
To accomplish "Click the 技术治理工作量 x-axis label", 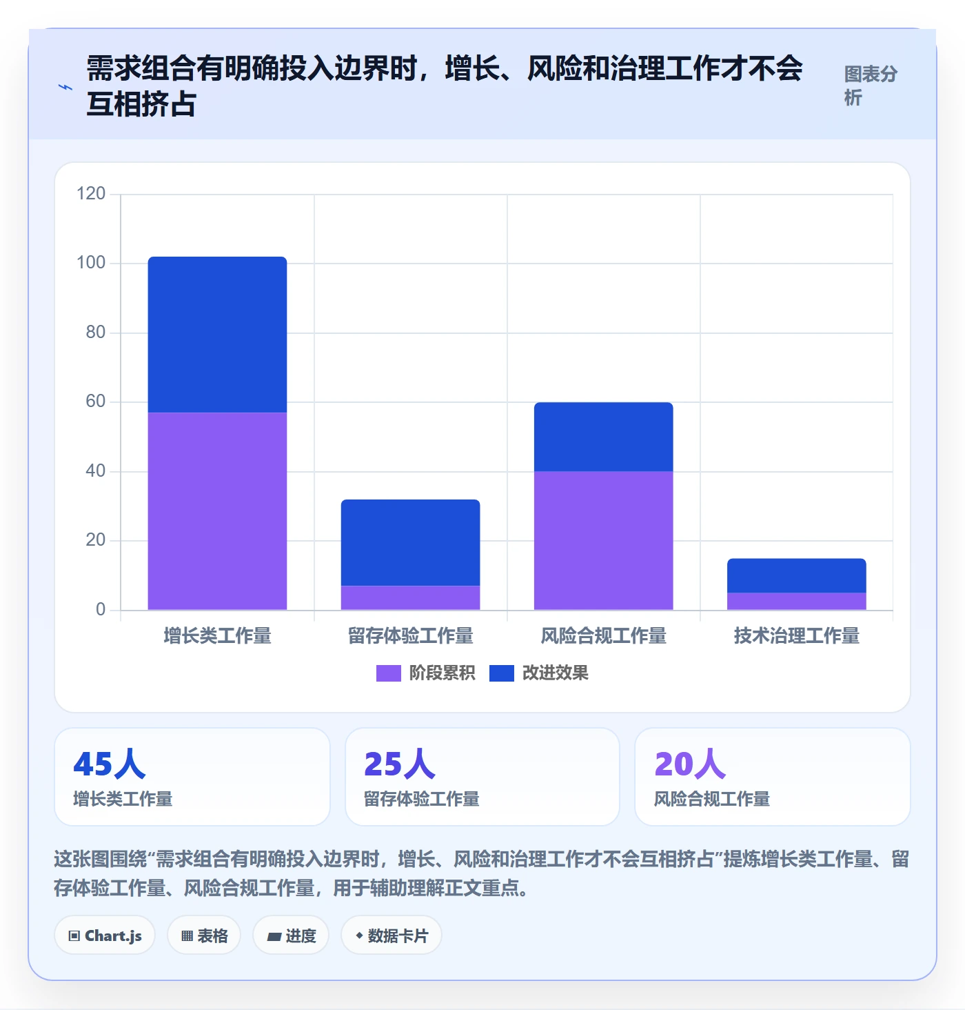I will 796,635.
